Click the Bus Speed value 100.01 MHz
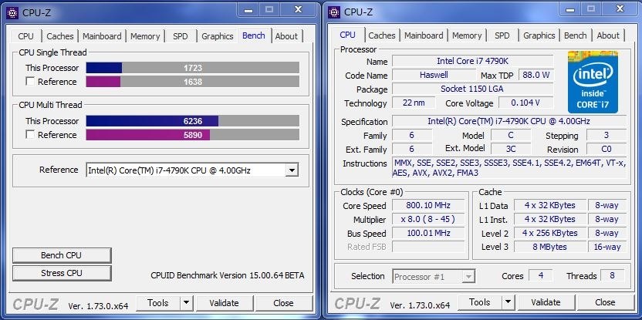642x320 pixels. [428, 233]
